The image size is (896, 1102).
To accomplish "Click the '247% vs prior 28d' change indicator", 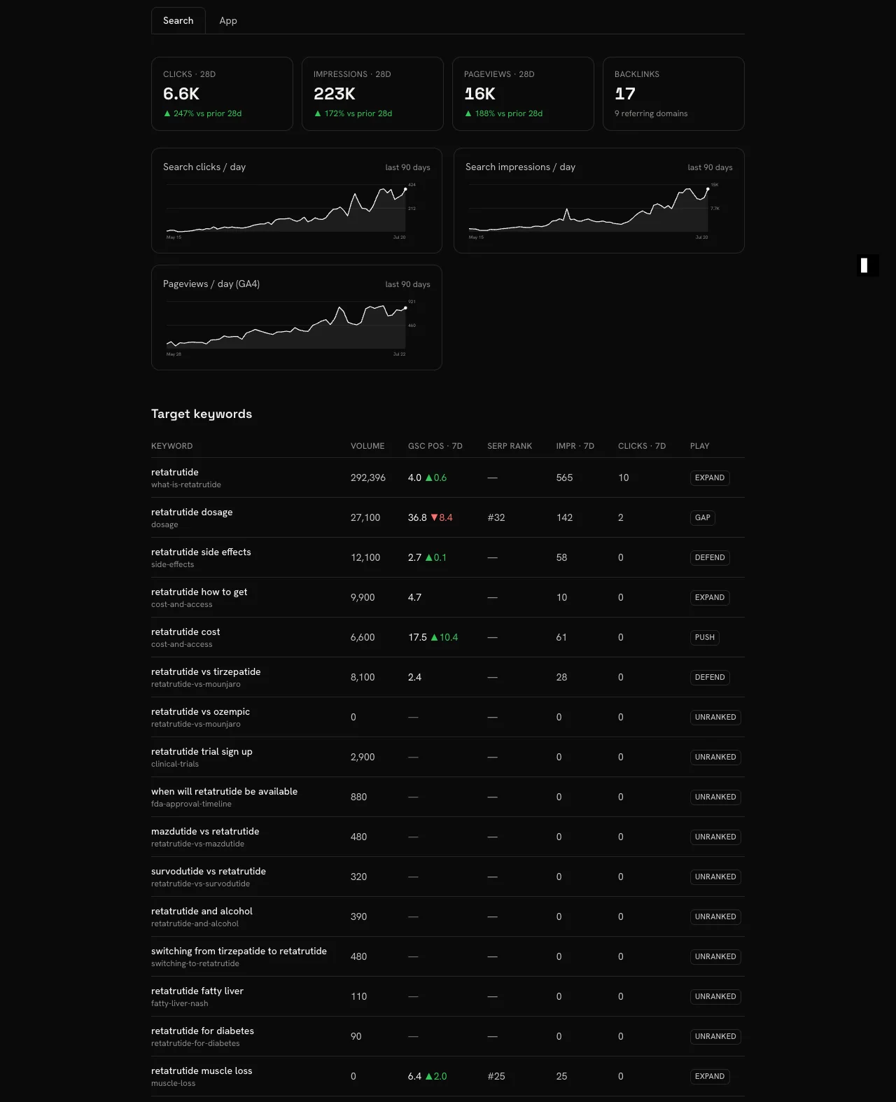I will (x=203, y=113).
